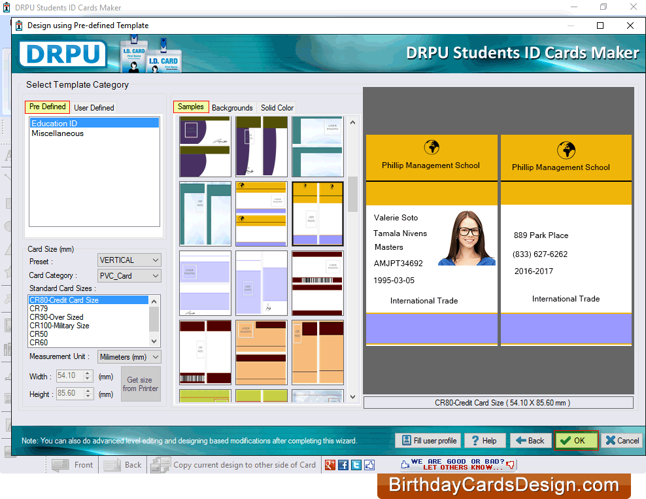Select the orange and maroon vertical template sample
Viewport: 646px width, 499px height.
click(317, 353)
